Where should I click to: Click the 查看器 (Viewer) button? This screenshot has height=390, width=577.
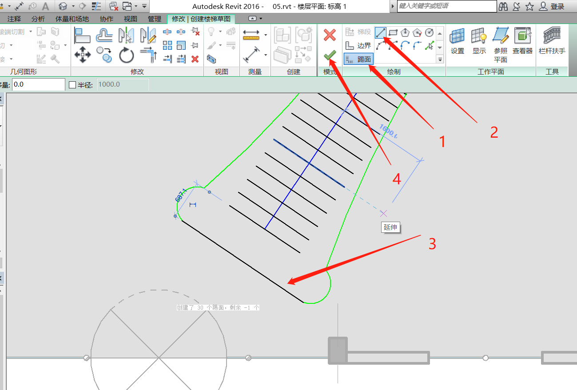[x=522, y=41]
